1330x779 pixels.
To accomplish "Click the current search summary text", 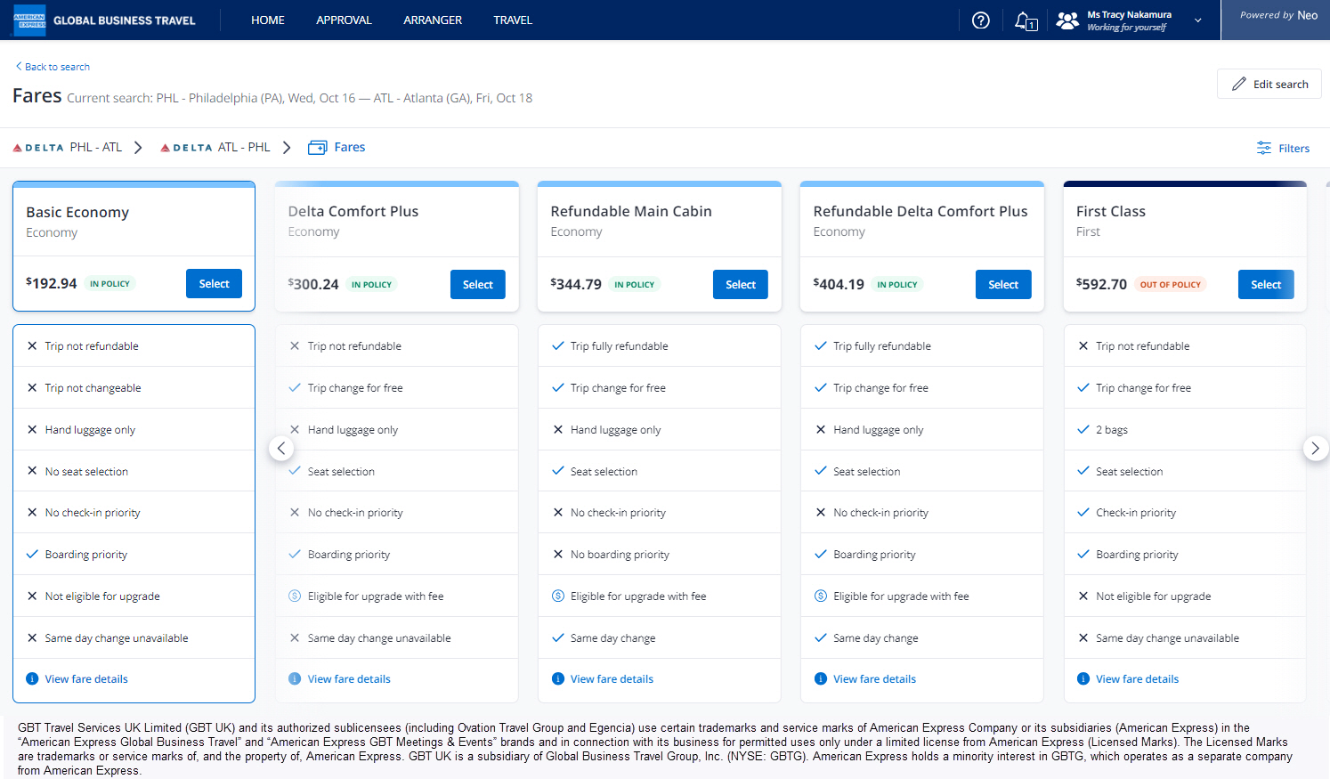I will [x=299, y=98].
